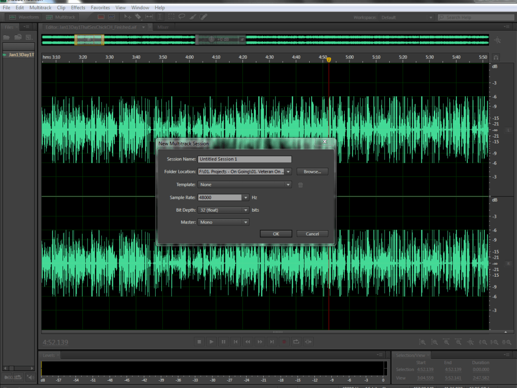
Task: Toggle right channel R enable button
Action: pyautogui.click(x=508, y=264)
